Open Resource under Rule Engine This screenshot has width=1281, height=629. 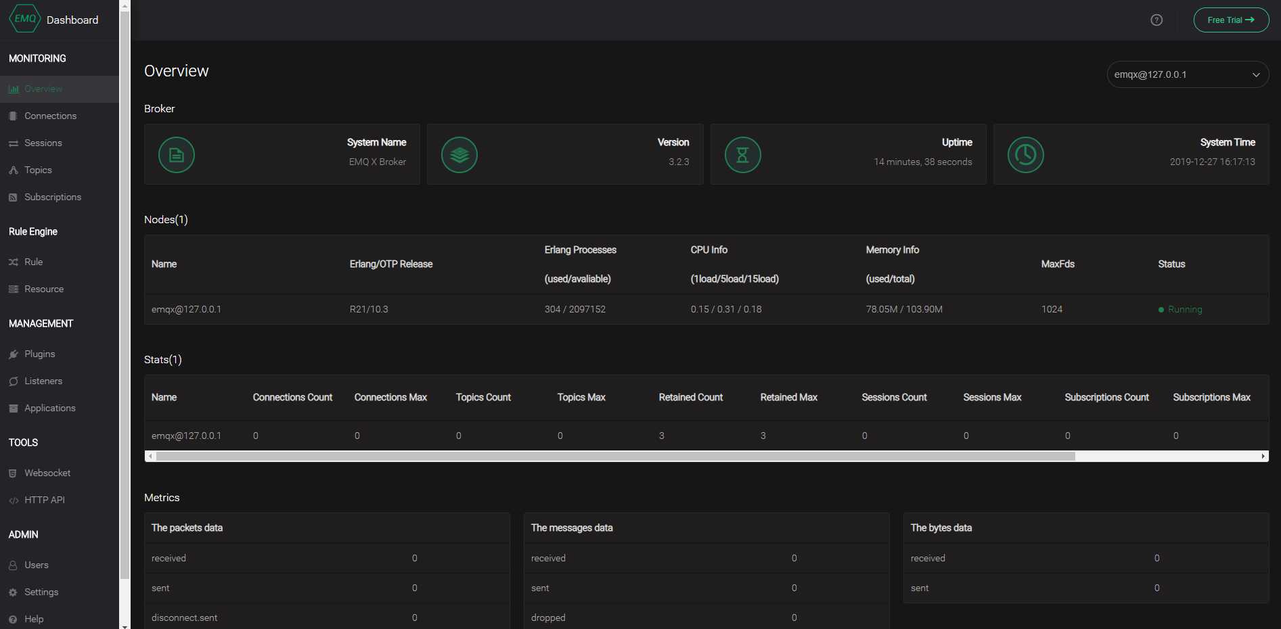point(60,289)
